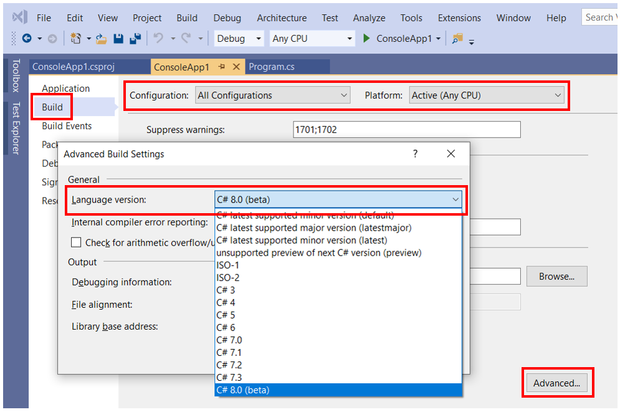620x412 pixels.
Task: Click the Undo arrow icon
Action: [x=158, y=38]
